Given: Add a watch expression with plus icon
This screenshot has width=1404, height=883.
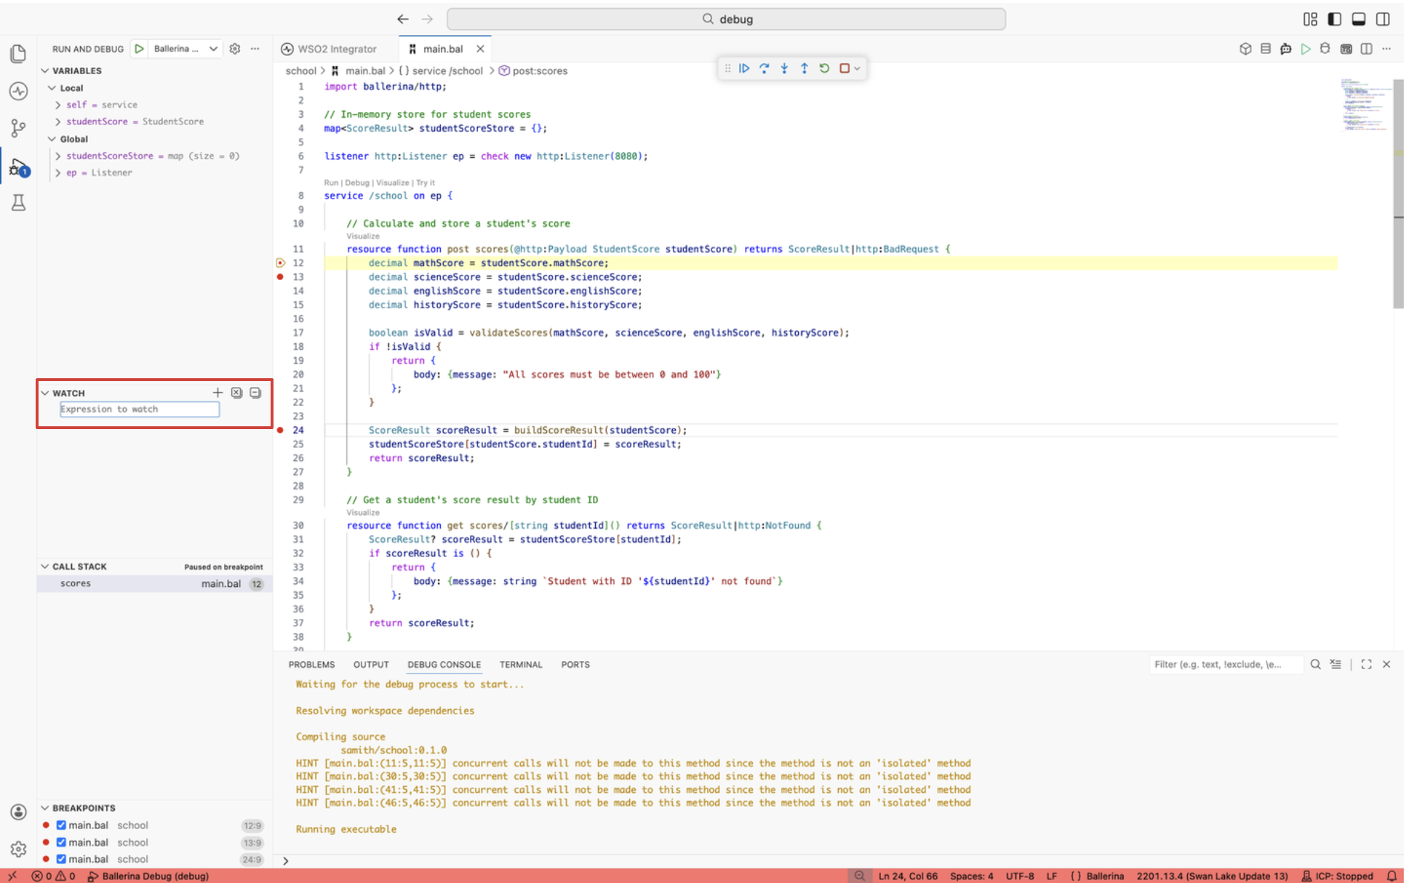Looking at the screenshot, I should 218,393.
